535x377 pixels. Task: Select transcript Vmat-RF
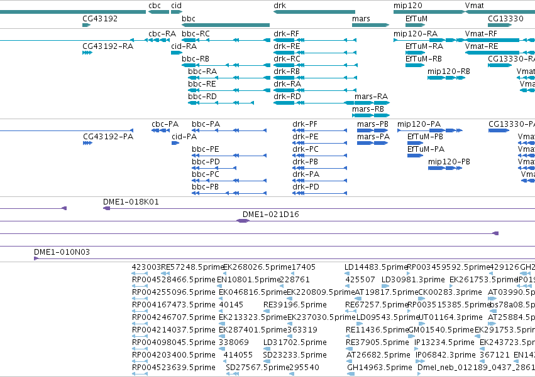pyautogui.click(x=500, y=40)
